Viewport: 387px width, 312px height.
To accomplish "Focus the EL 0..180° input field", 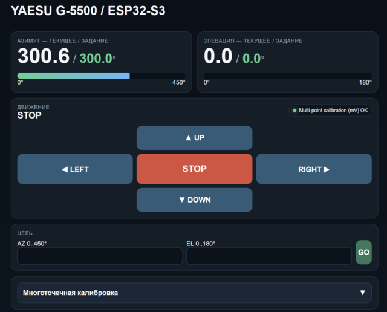I will click(x=269, y=256).
